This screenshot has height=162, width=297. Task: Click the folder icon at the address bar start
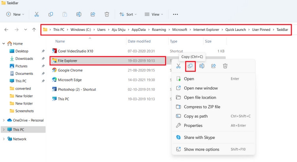pyautogui.click(x=45, y=30)
